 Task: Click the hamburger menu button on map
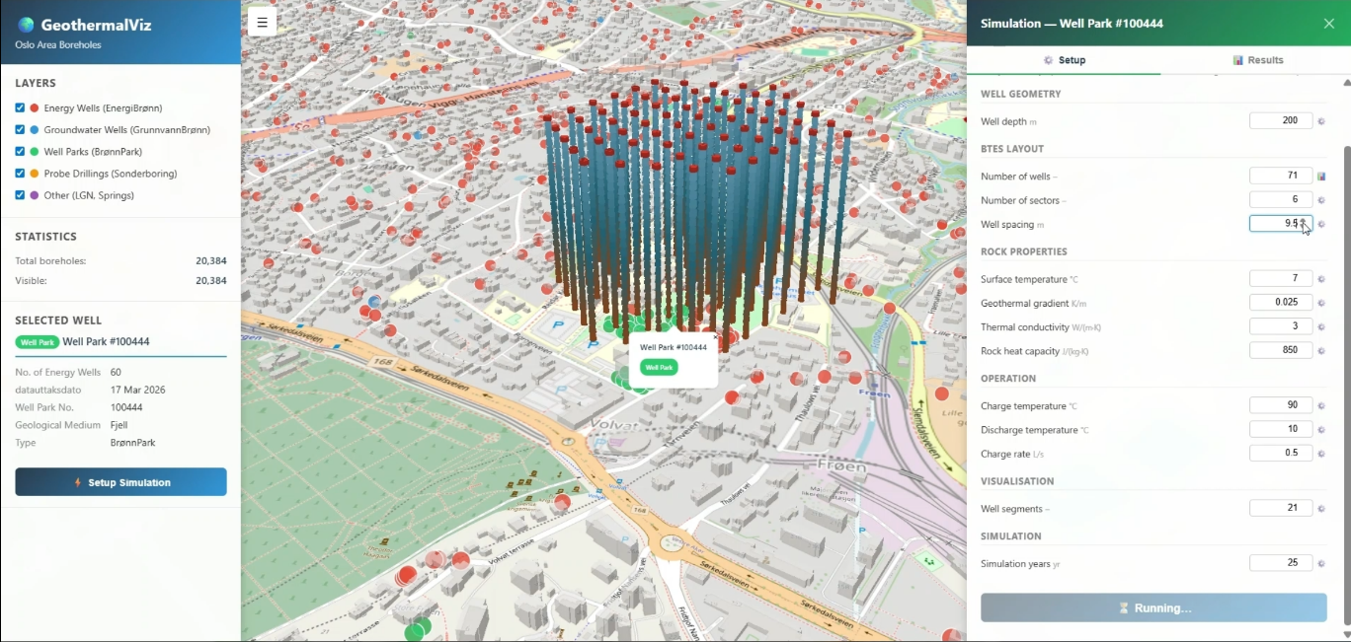tap(262, 22)
